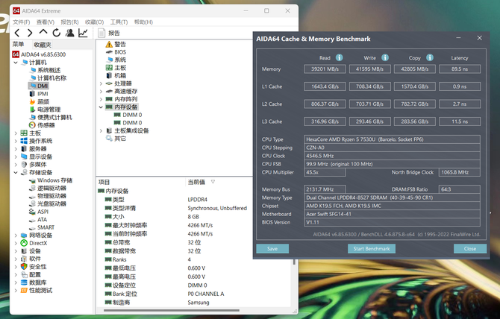Click the L1 Cache latency 0.9 ns
This screenshot has height=319, width=500.
pos(460,86)
